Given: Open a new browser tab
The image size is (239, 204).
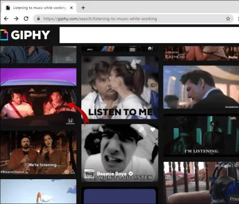Looking at the screenshot, I should coord(83,8).
